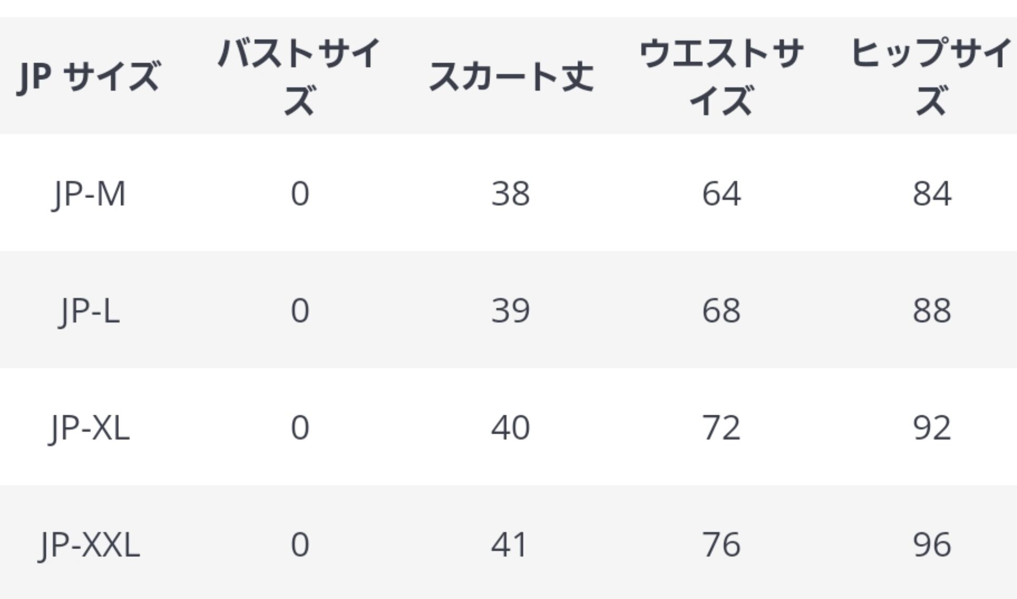Click skirt length value 38
Viewport: 1017px width, 599px height.
point(510,194)
